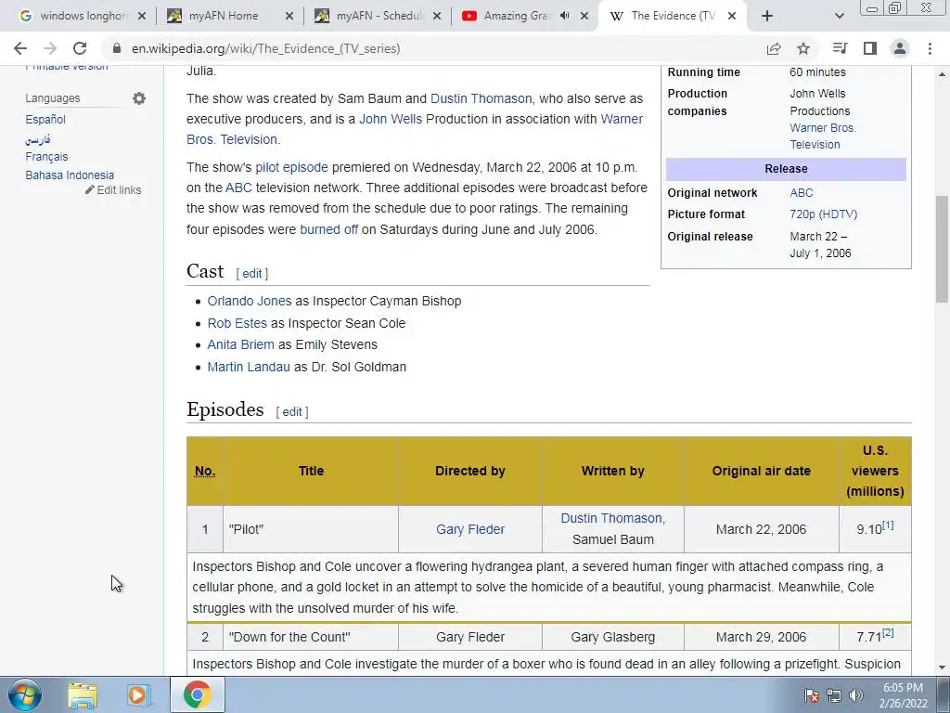Screen dimensions: 950x713
Task: Open Español language version
Action: point(45,120)
